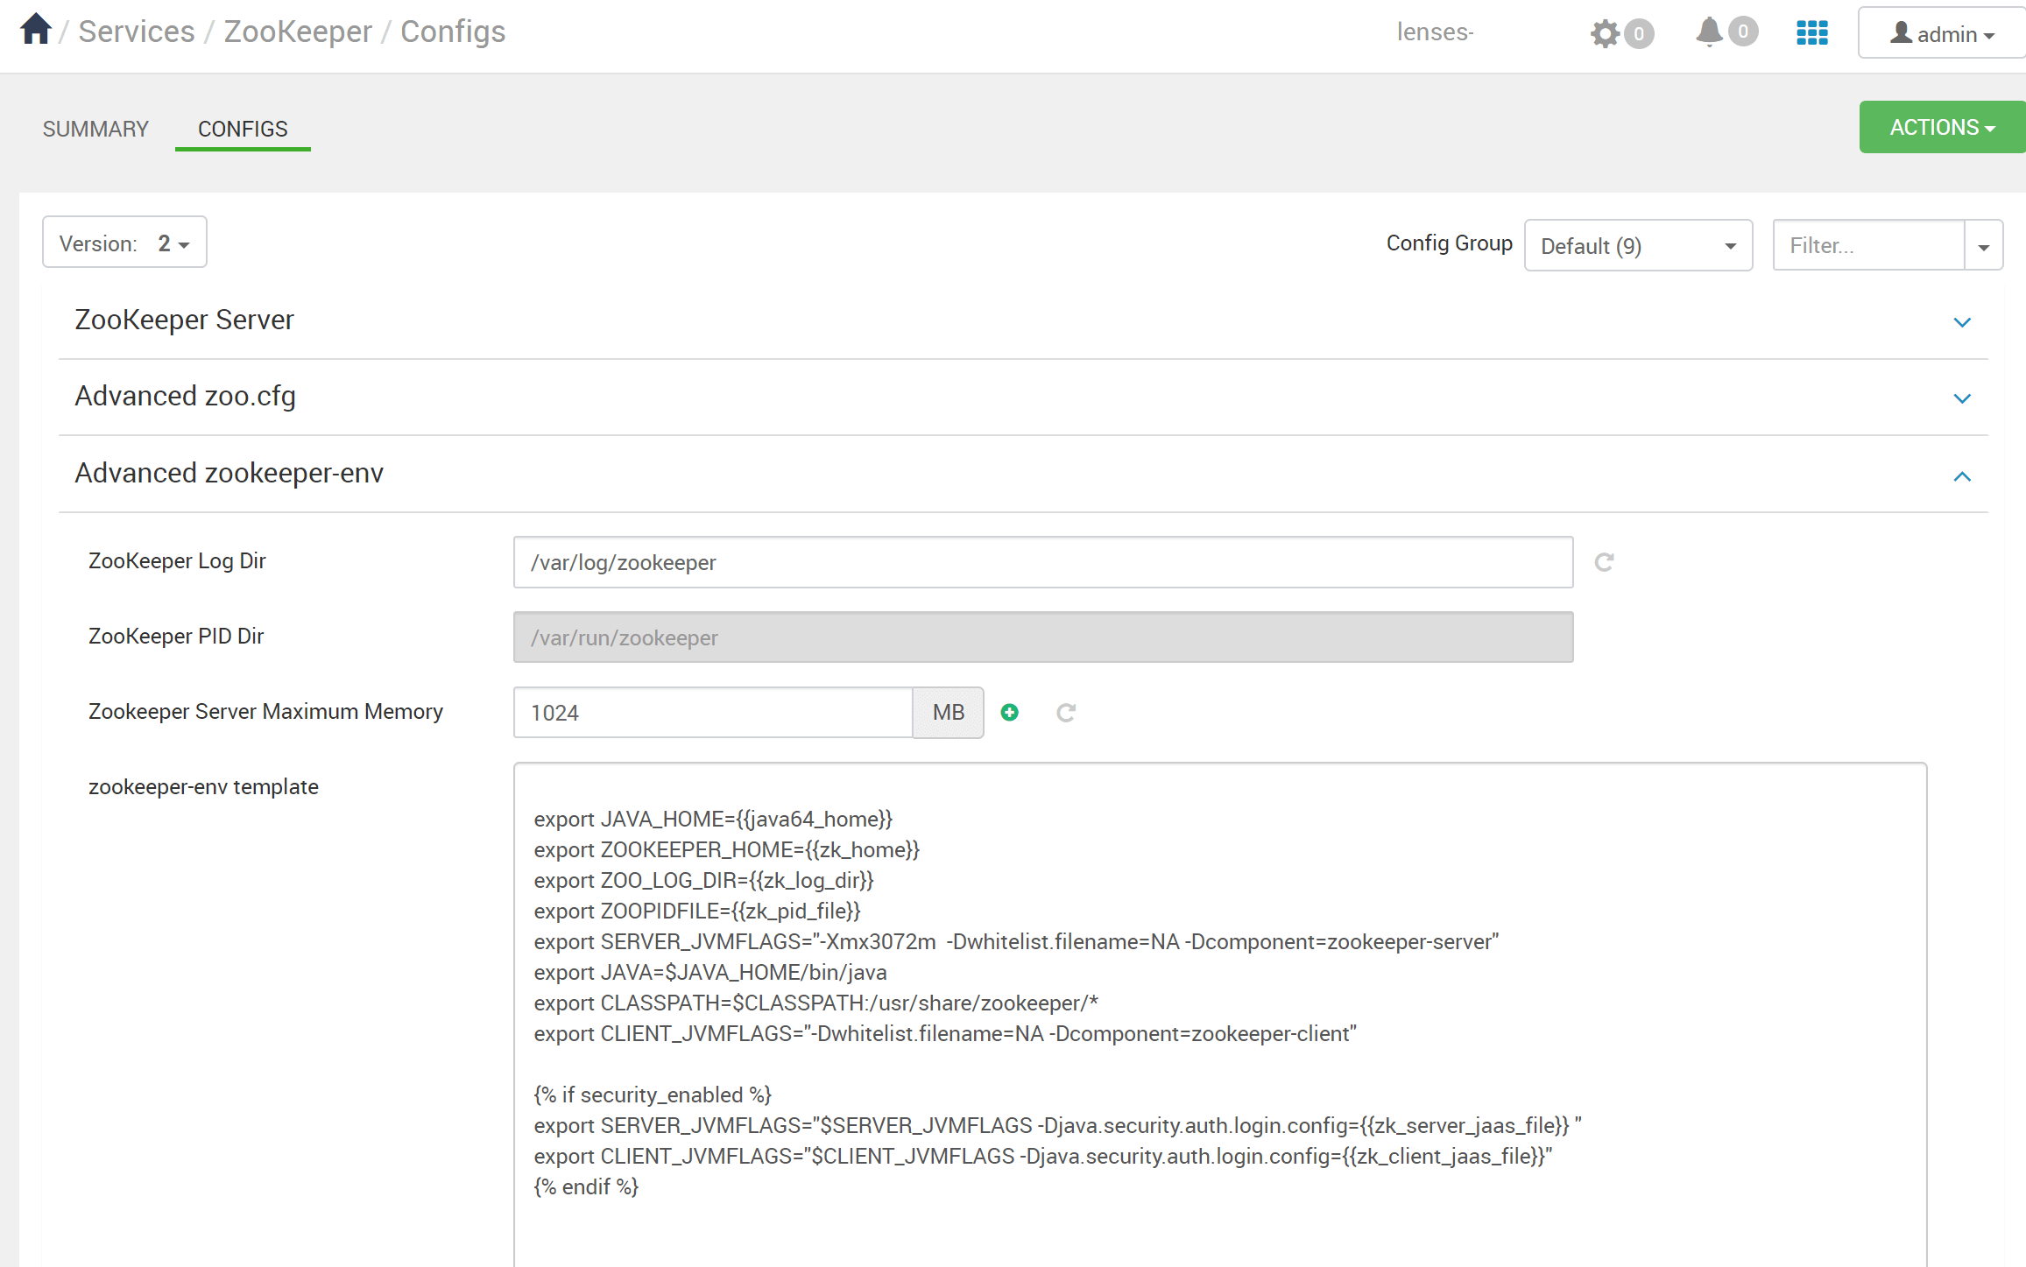Go to the Ambari home icon

coord(36,29)
